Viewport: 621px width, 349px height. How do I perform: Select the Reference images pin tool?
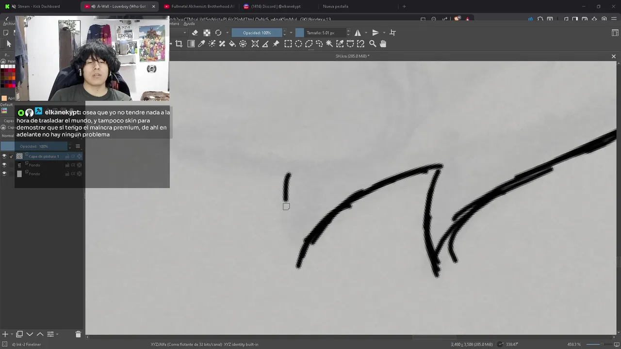(x=276, y=44)
